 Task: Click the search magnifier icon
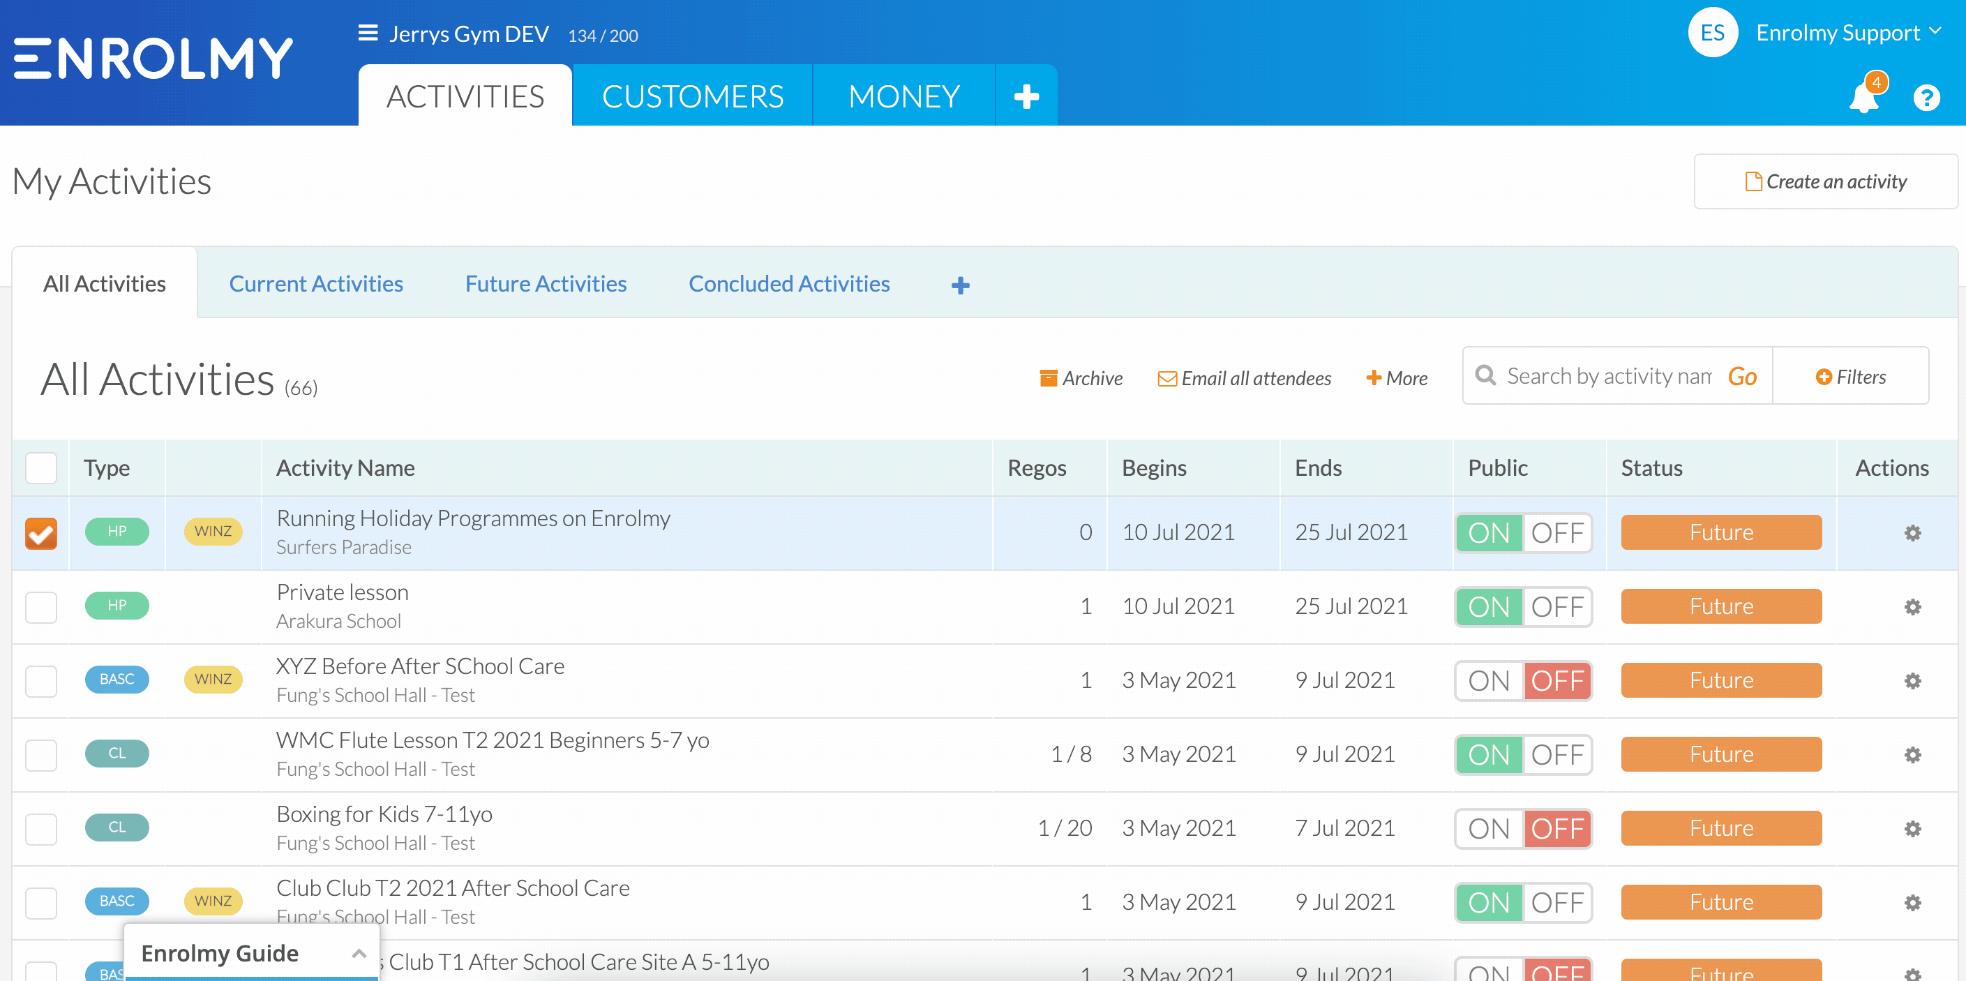point(1485,375)
